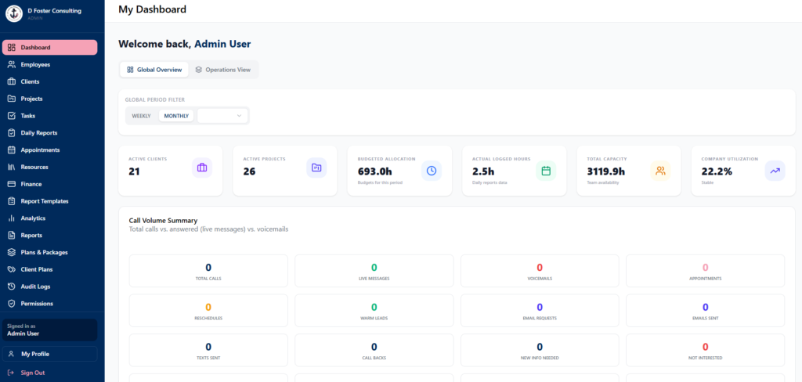Click the clock icon in Budgeted Allocation card
Screen dimensions: 802x382
point(432,171)
